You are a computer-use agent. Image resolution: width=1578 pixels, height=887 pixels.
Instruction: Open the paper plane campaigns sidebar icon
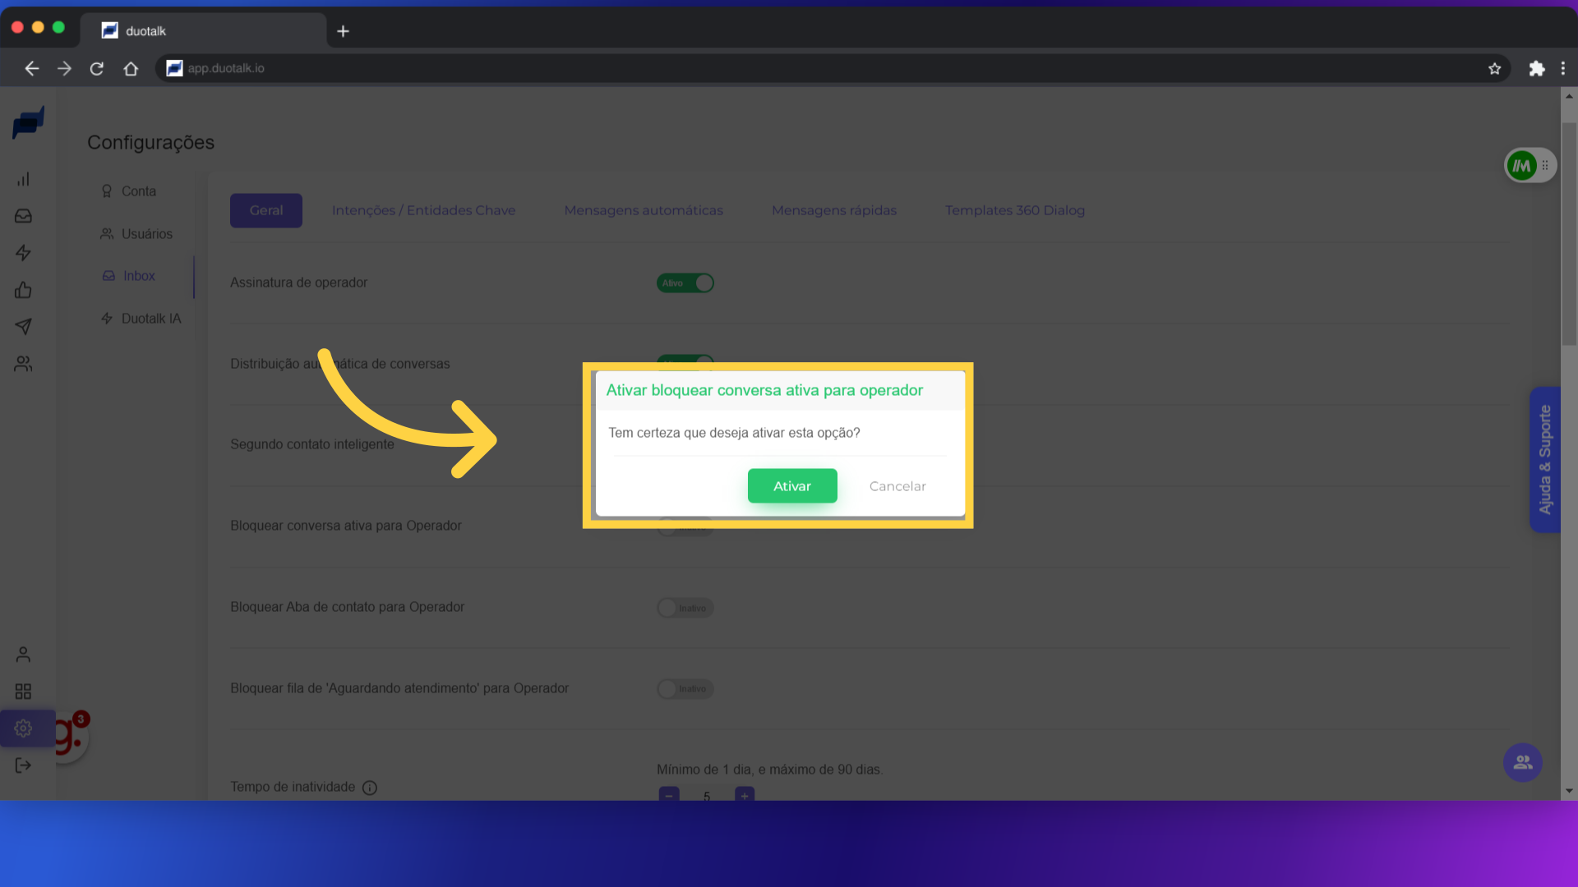[23, 327]
